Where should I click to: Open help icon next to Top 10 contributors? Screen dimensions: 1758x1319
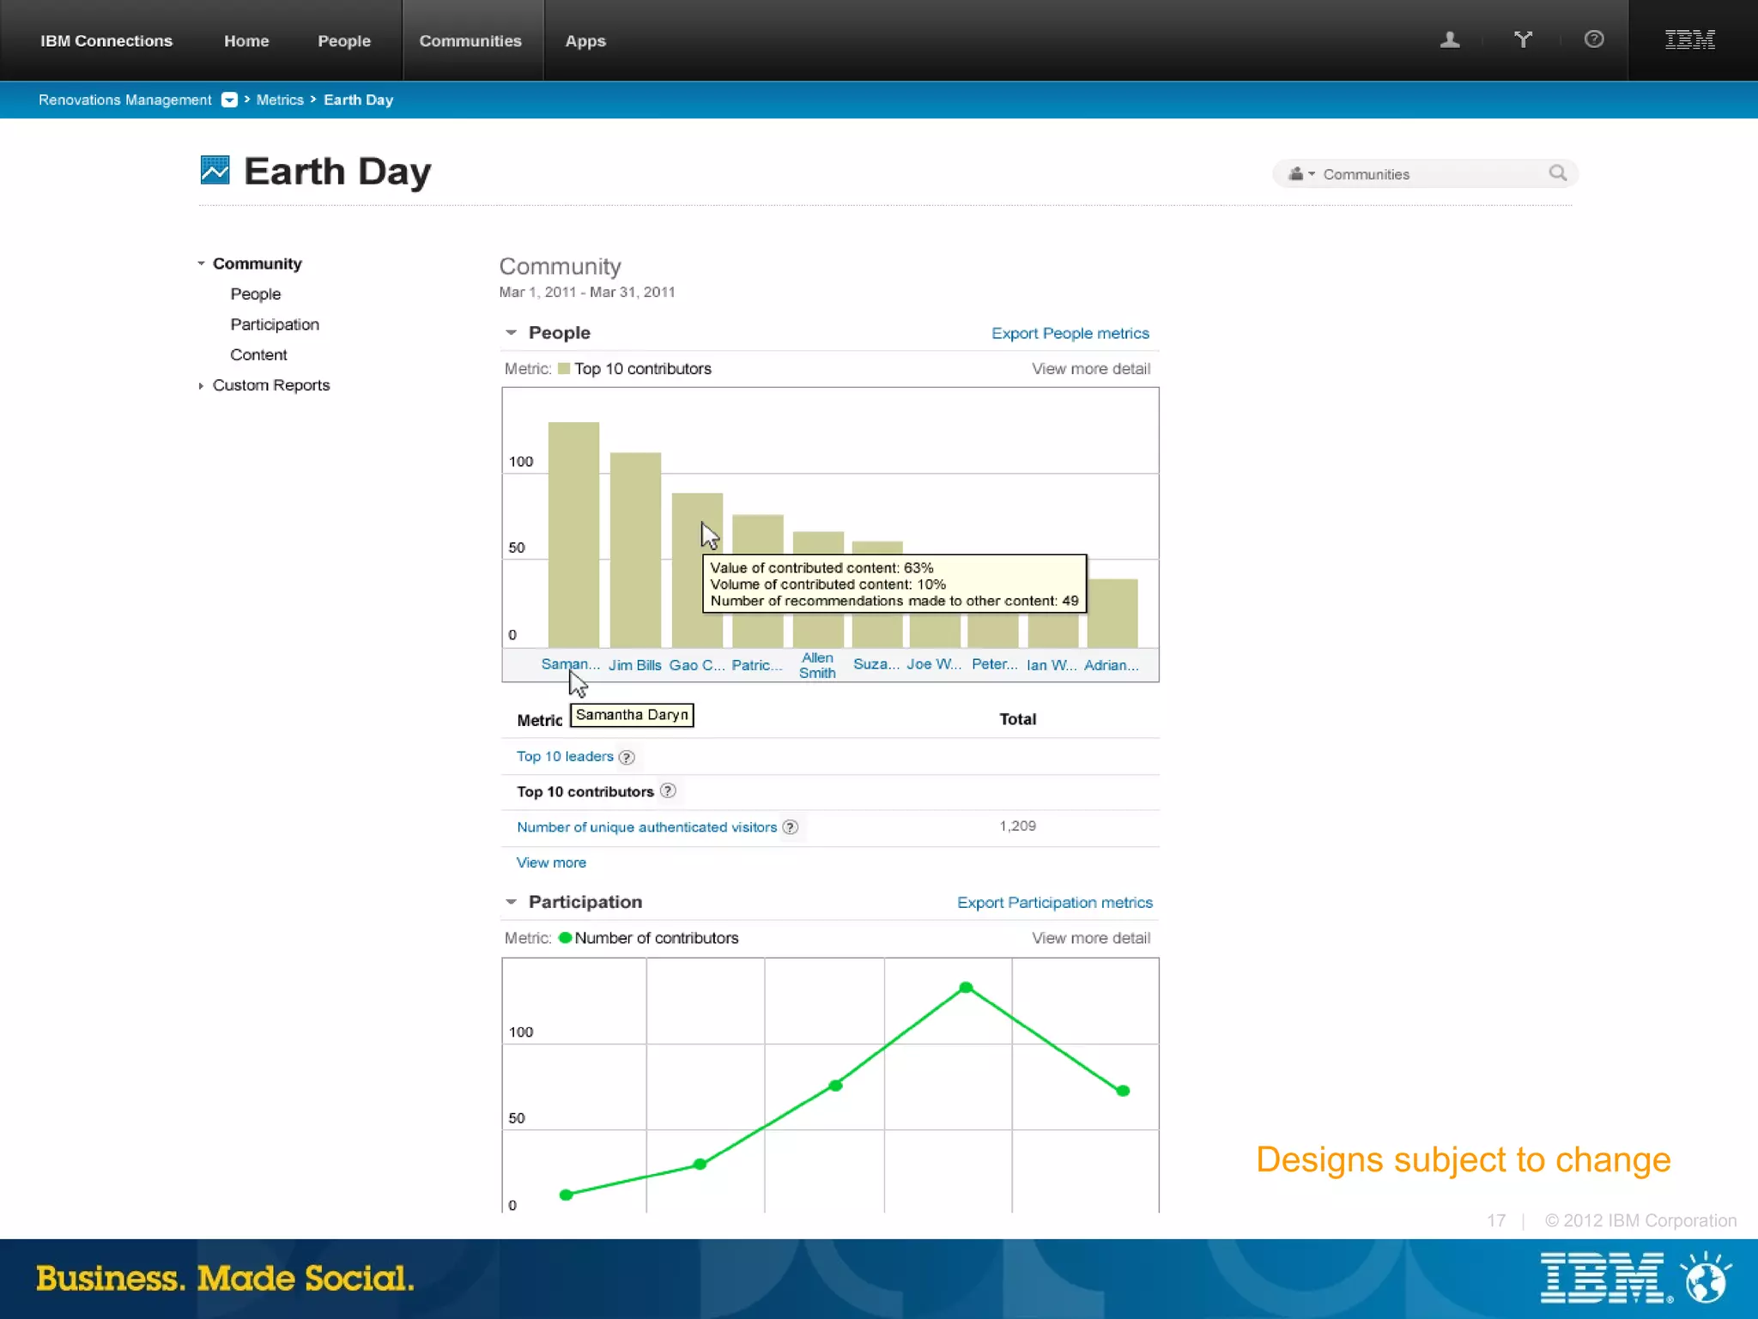tap(668, 791)
